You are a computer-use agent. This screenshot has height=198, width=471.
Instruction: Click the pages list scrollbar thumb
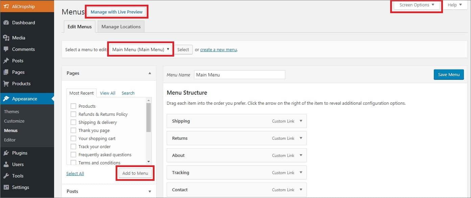coord(148,117)
